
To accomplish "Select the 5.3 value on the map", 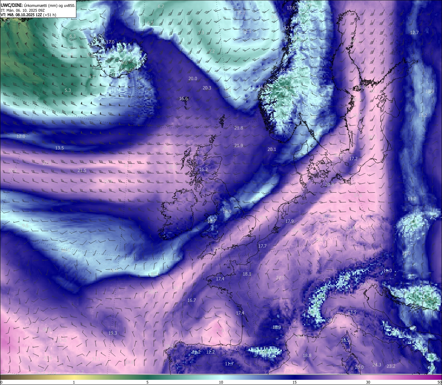I will coord(68,90).
